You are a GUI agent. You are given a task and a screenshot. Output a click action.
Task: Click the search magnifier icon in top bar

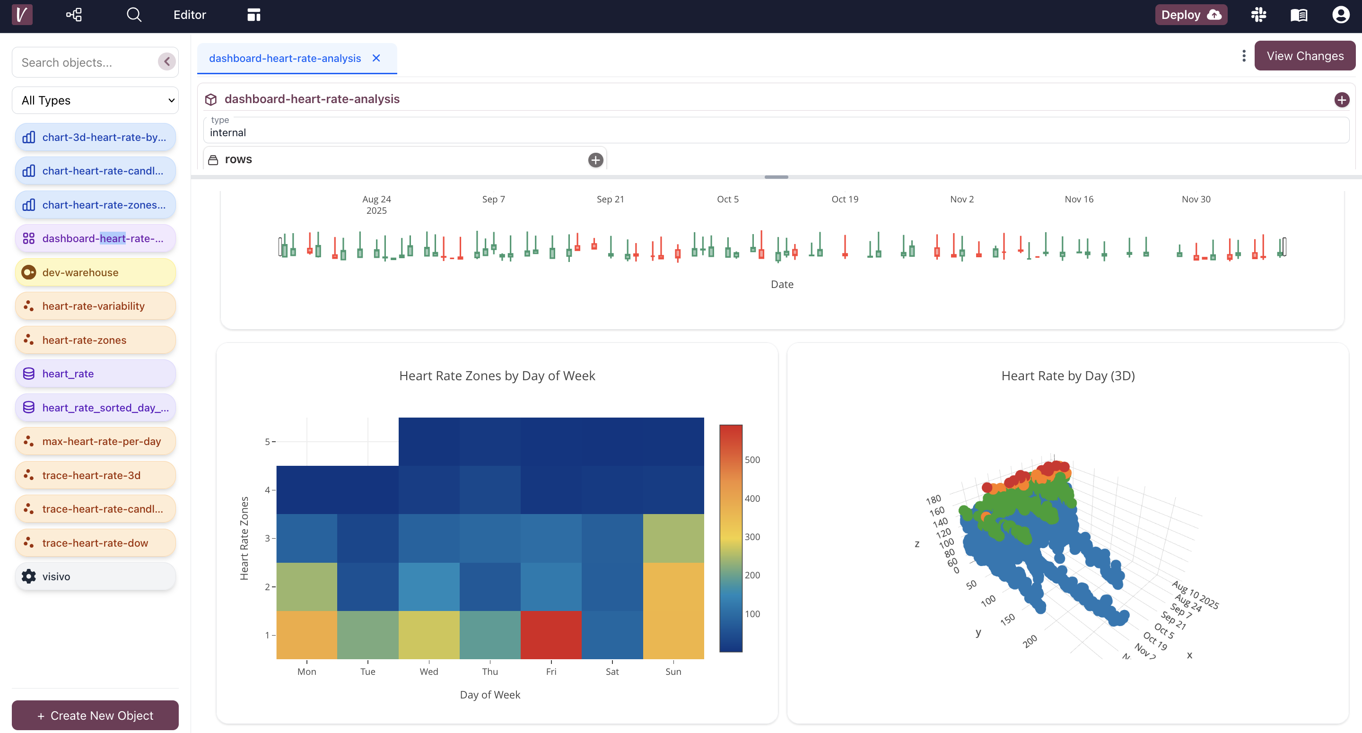coord(134,15)
